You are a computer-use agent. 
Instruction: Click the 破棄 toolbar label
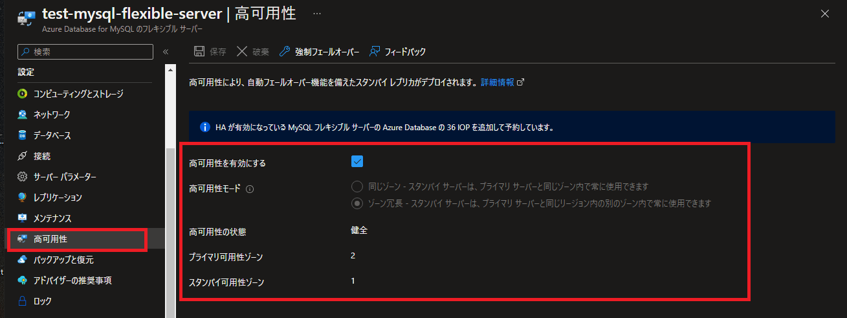(261, 52)
